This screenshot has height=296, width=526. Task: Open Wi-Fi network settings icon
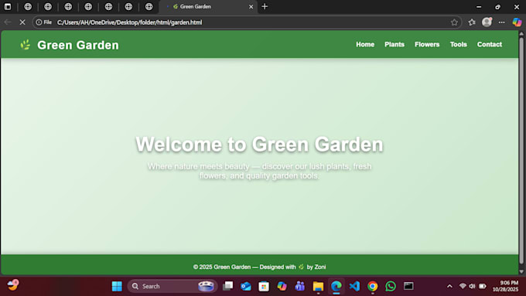click(x=463, y=286)
